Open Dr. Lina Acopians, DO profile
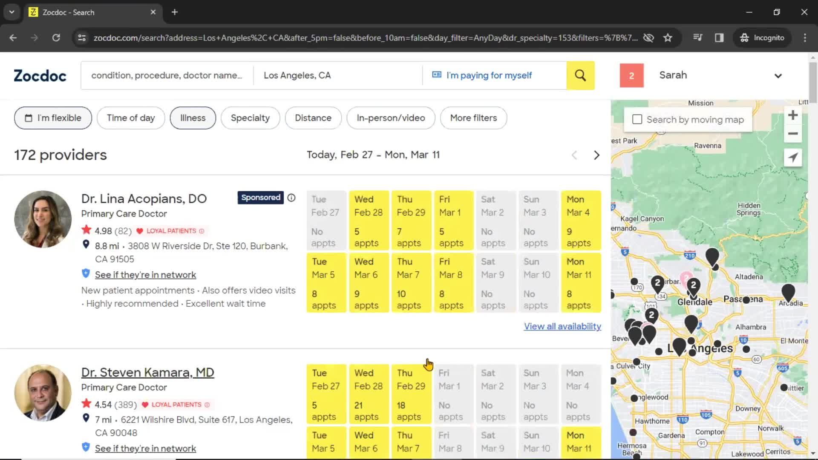This screenshot has height=460, width=818. tap(144, 198)
